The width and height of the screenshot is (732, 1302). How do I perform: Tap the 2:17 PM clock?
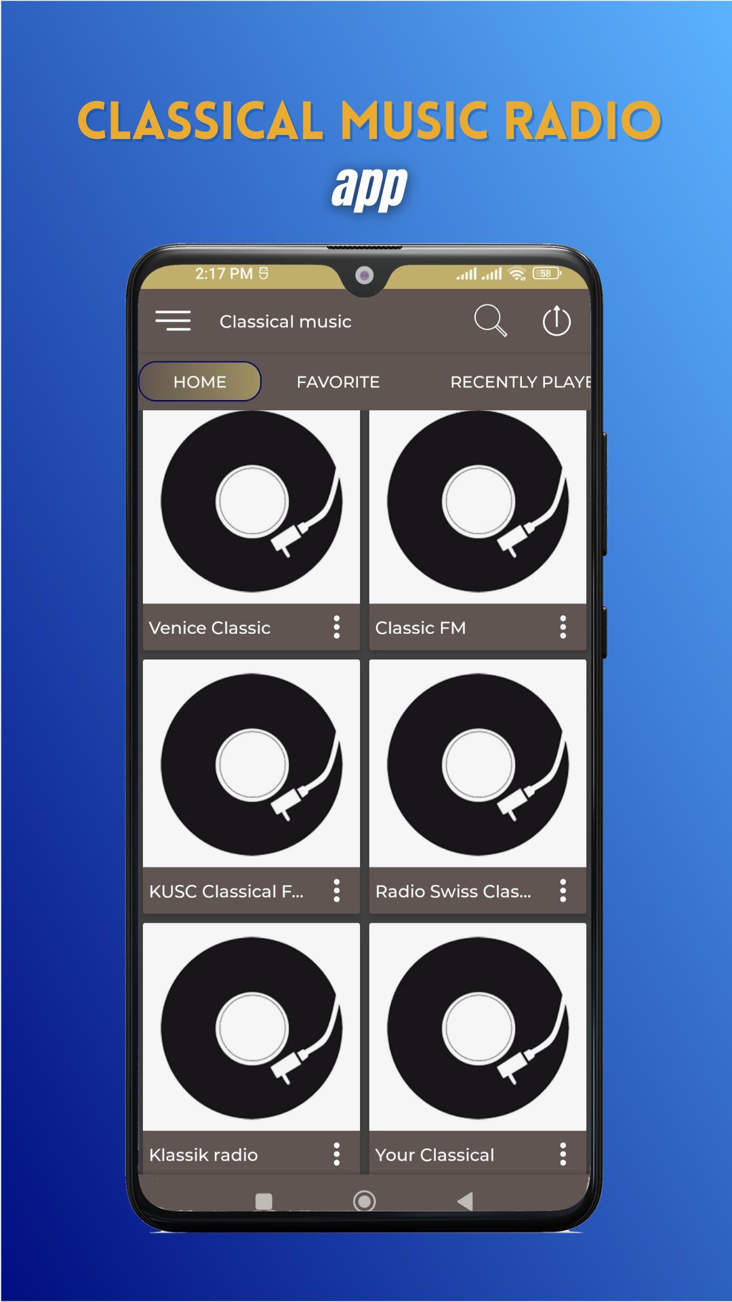pos(224,273)
